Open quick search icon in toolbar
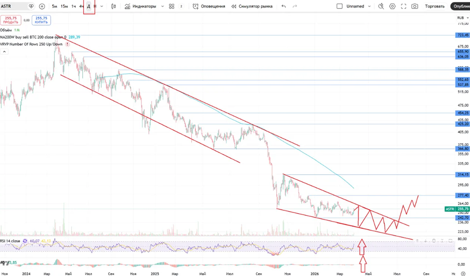Image resolution: width=470 pixels, height=276 pixels. [x=381, y=6]
